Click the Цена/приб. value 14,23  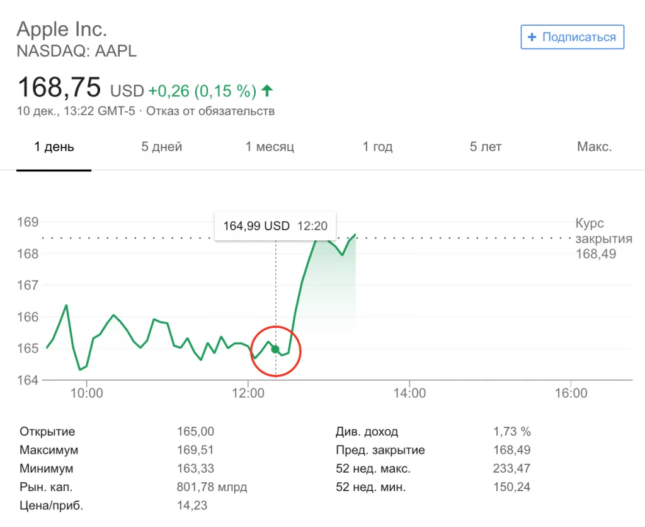(x=192, y=506)
